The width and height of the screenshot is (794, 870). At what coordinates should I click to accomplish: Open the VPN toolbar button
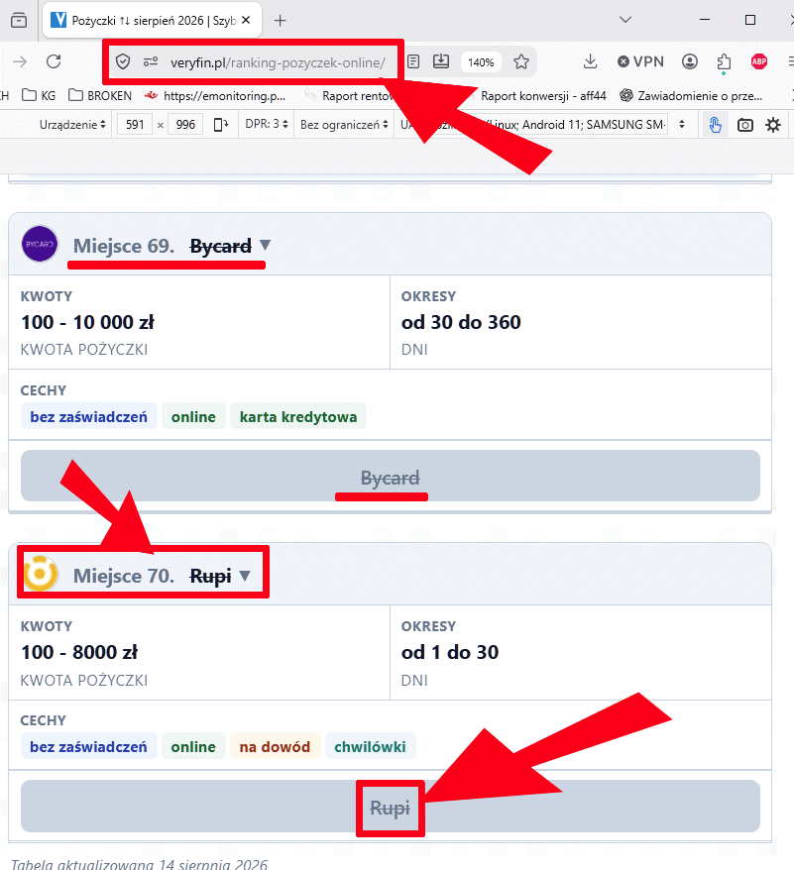tap(640, 61)
